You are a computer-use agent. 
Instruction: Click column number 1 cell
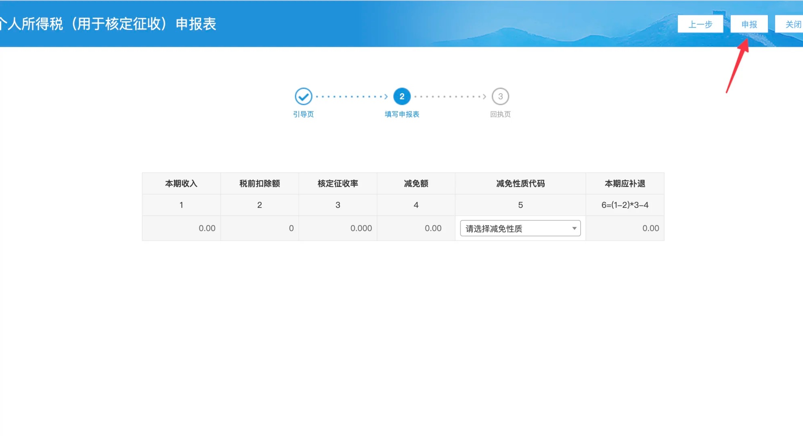[181, 205]
